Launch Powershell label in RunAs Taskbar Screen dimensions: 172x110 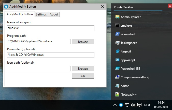pyautogui.click(x=128, y=34)
